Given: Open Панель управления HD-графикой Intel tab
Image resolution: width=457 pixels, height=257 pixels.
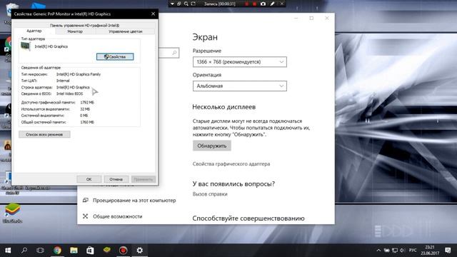Looking at the screenshot, I should 84,26.
